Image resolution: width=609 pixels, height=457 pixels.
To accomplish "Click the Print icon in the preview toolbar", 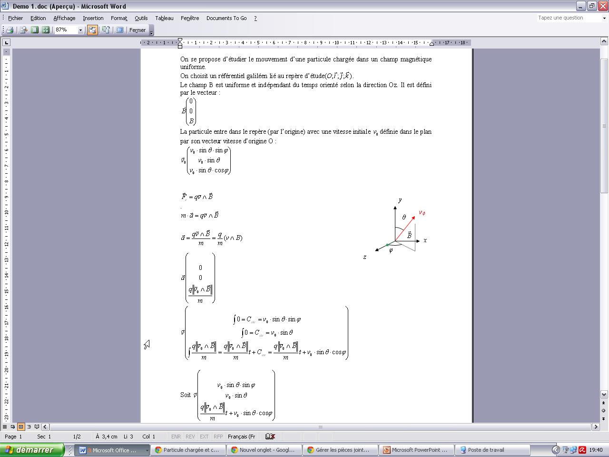I will pyautogui.click(x=9, y=30).
